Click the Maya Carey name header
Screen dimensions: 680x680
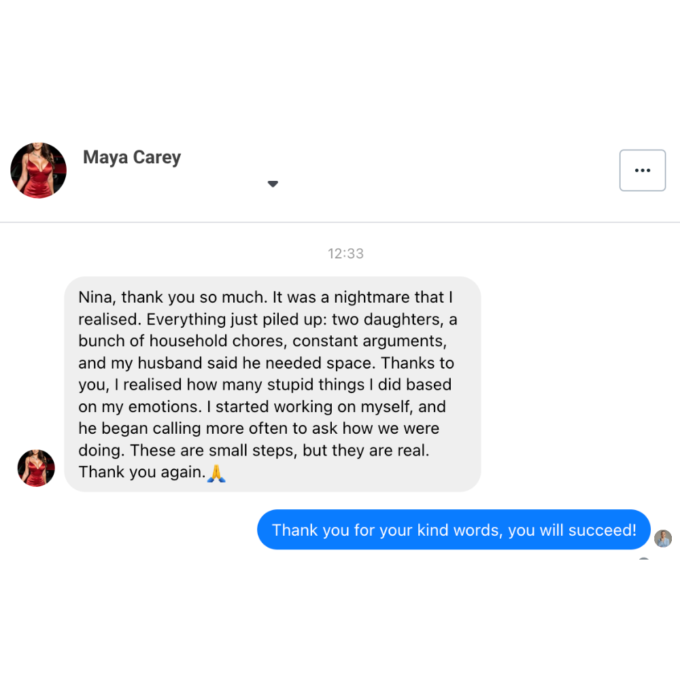132,158
